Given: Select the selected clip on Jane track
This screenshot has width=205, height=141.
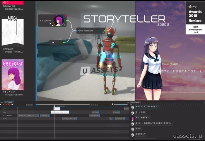Looking at the screenshot, I should coord(57,109).
